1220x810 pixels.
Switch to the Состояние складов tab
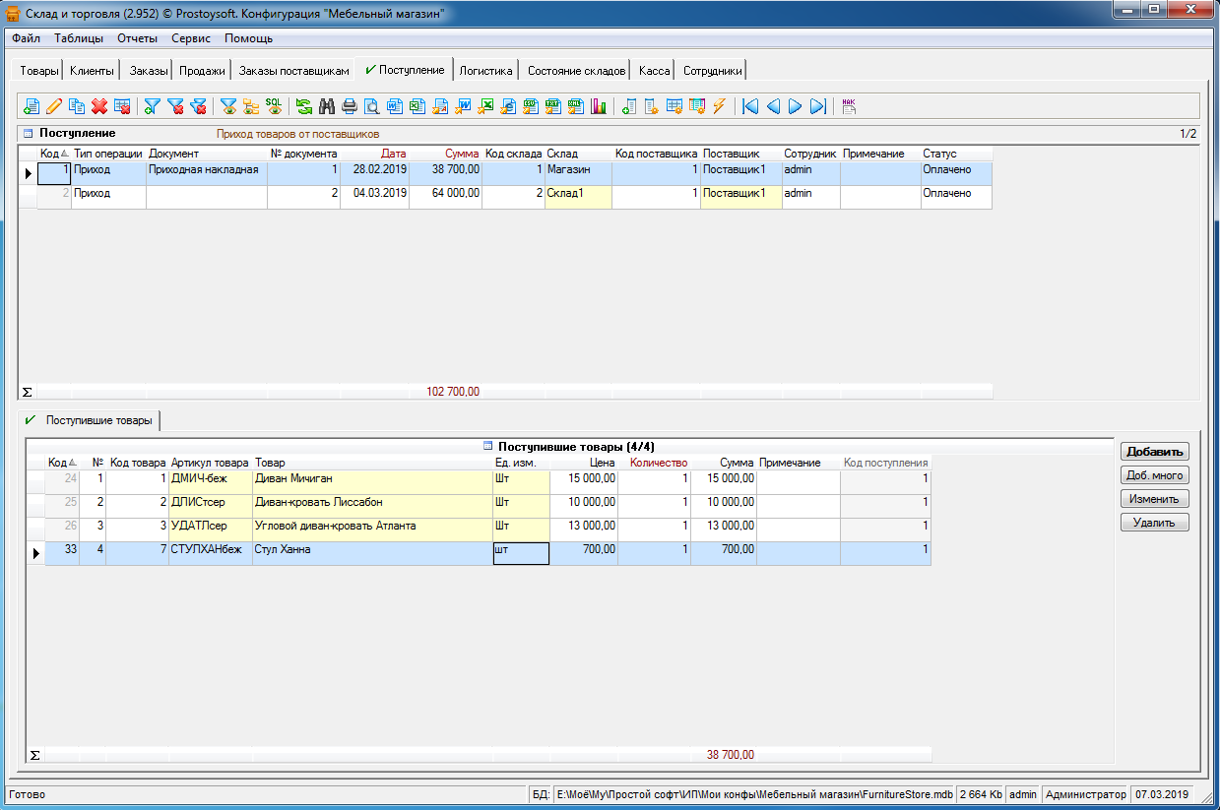point(576,71)
